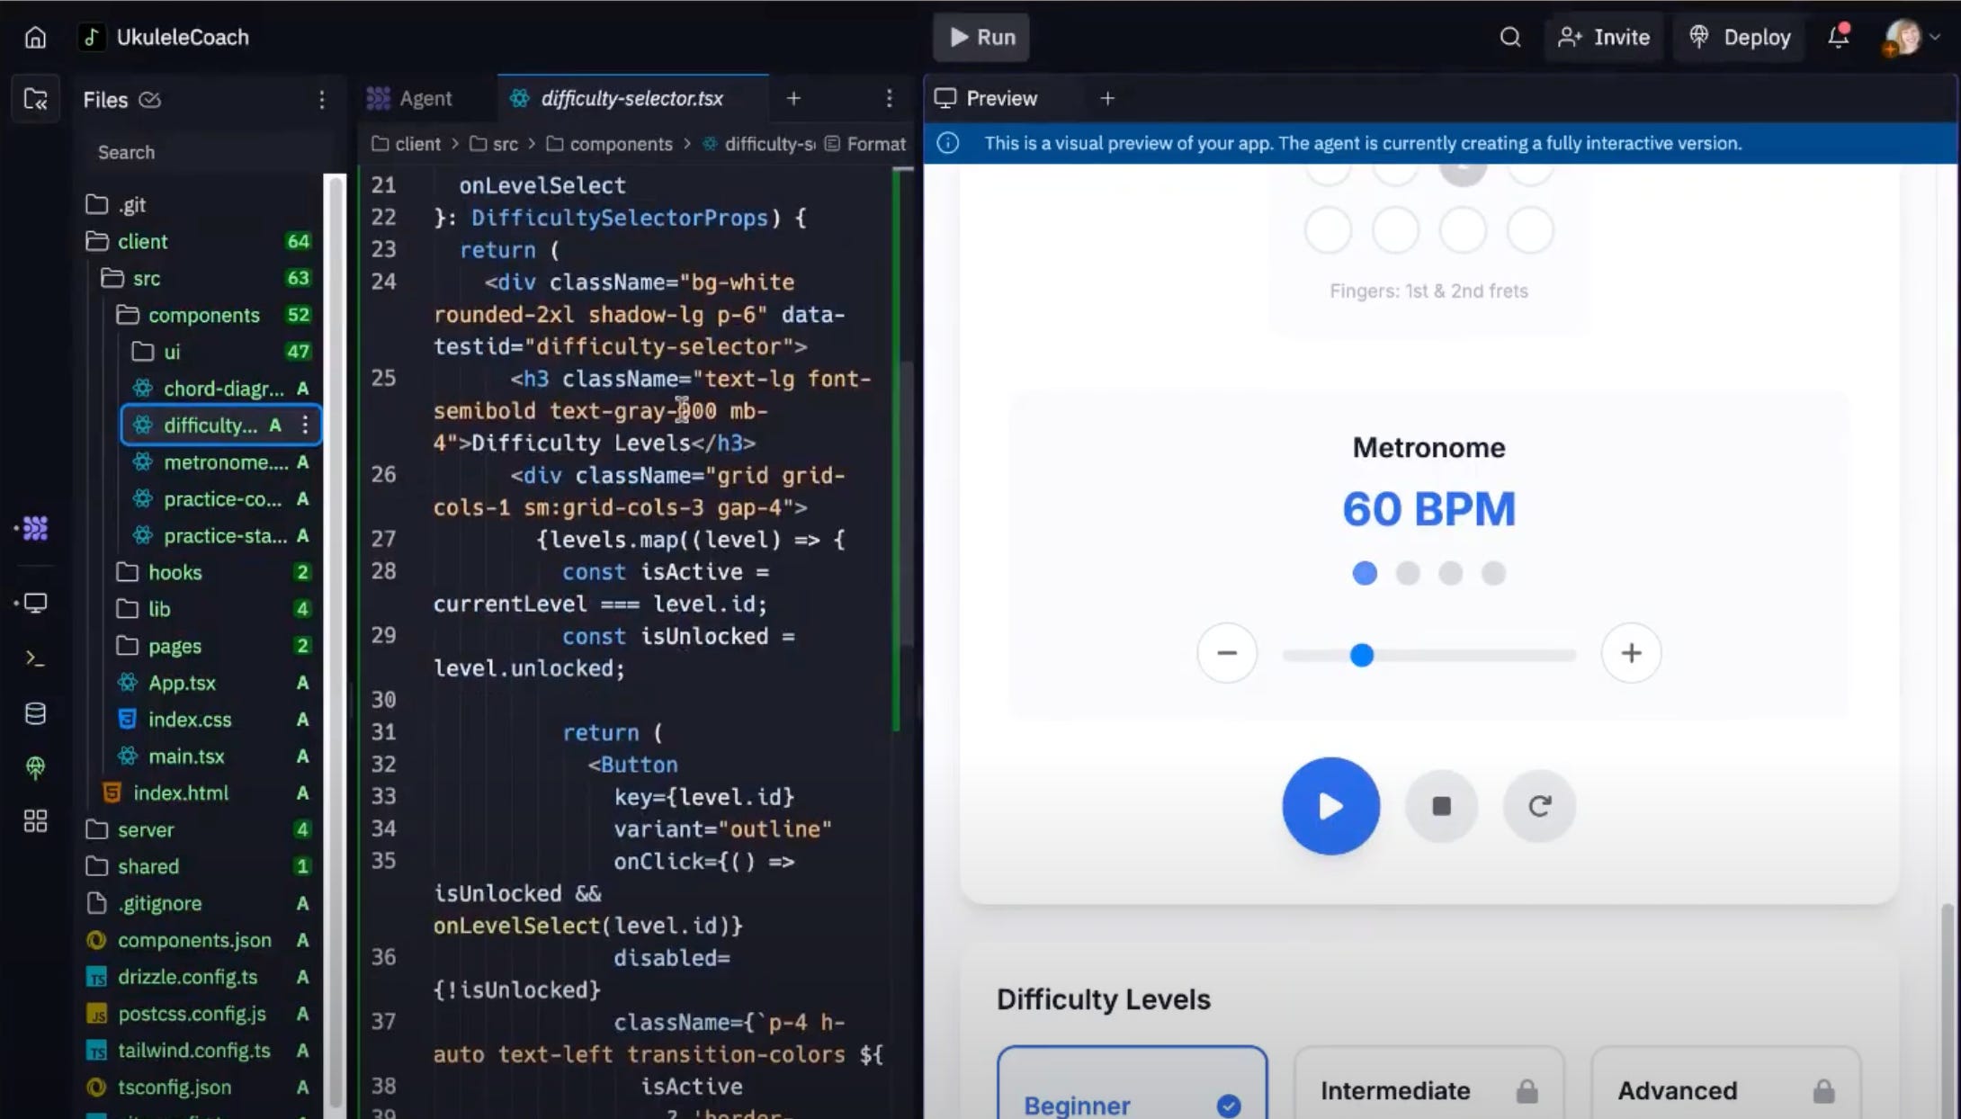Select the locked Advanced level
1961x1119 pixels.
pos(1725,1090)
